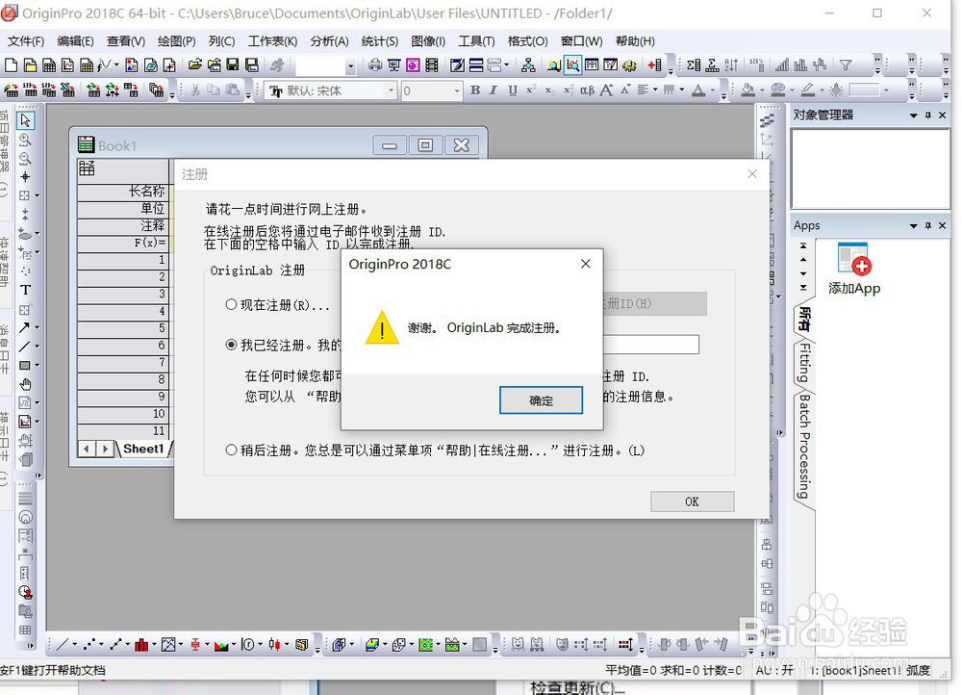Image resolution: width=962 pixels, height=695 pixels.
Task: Close the 注册 dialog window
Action: (x=753, y=174)
